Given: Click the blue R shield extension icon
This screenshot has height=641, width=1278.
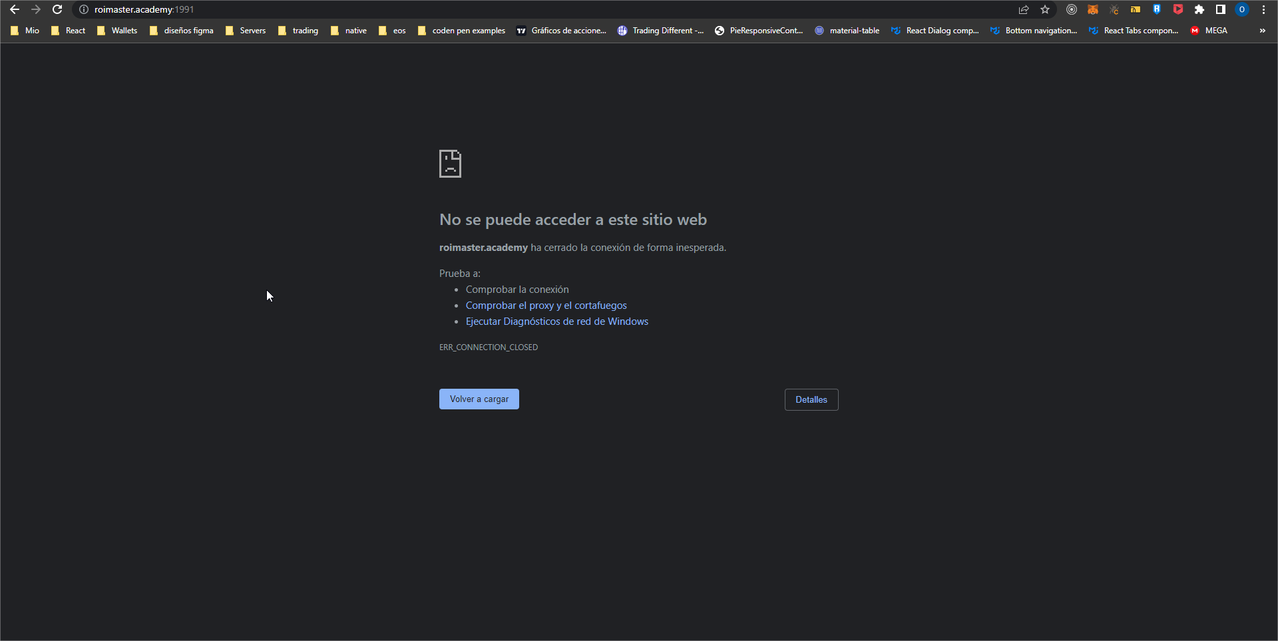Looking at the screenshot, I should [1157, 9].
